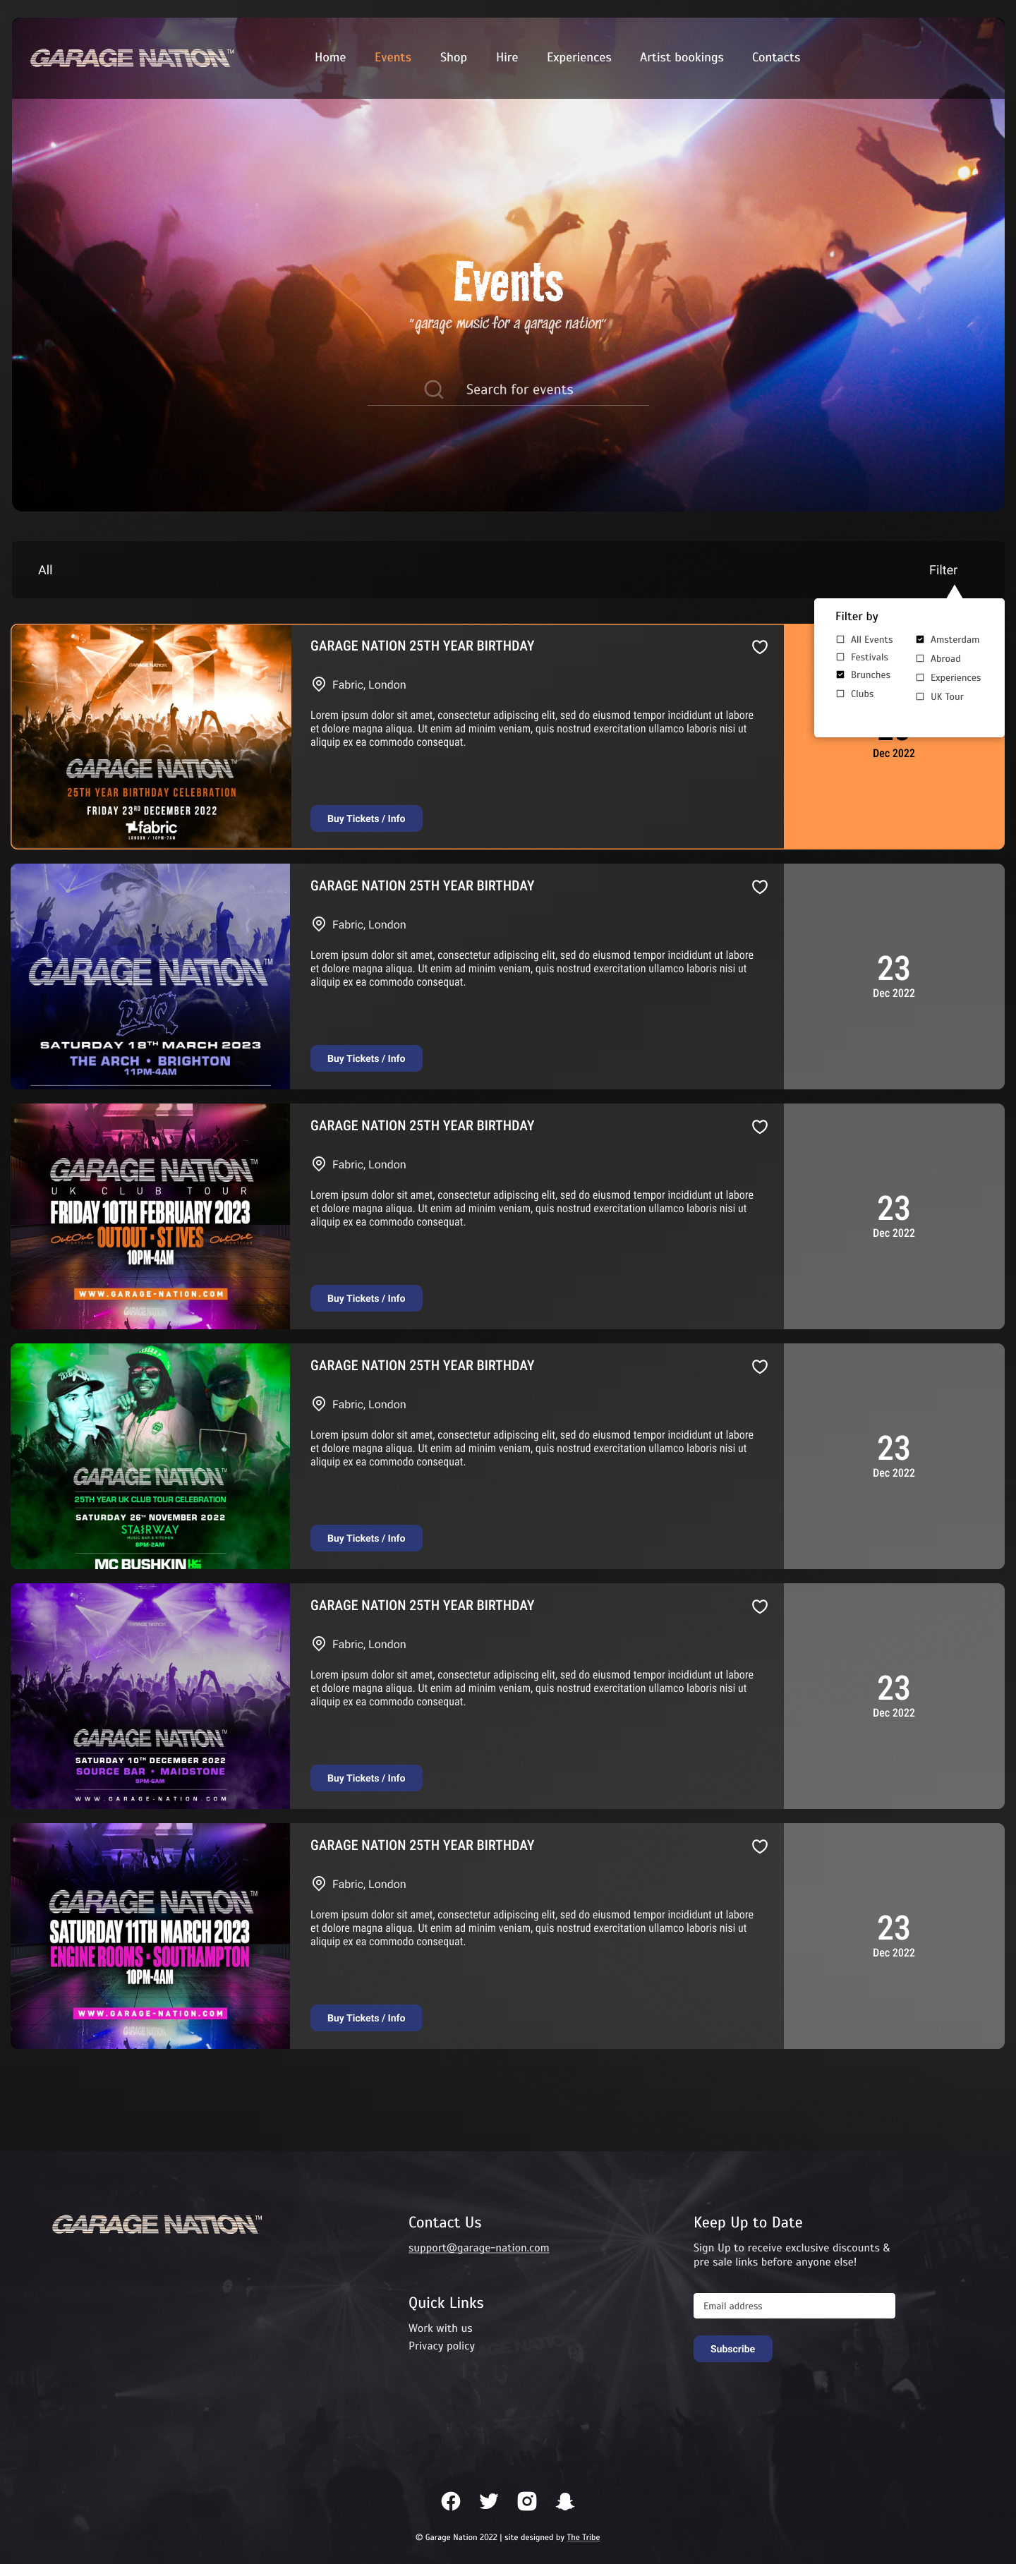
Task: Click the Subscribe button
Action: point(732,2349)
